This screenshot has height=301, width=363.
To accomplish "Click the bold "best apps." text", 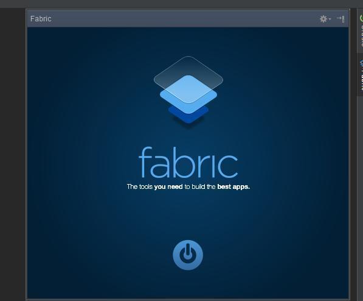I will pyautogui.click(x=233, y=186).
